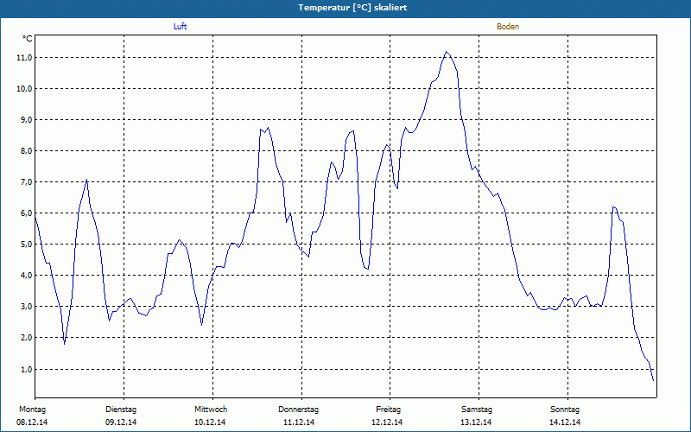The image size is (691, 432).
Task: Click the 7,0 axis value
Action: 26,182
